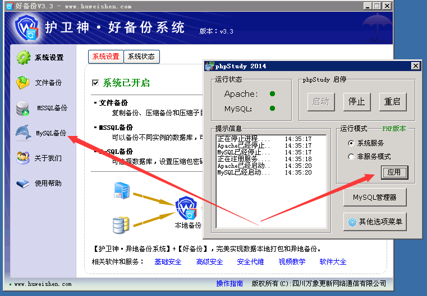
Task: Click the log line 正在注册服务
Action: click(x=264, y=159)
